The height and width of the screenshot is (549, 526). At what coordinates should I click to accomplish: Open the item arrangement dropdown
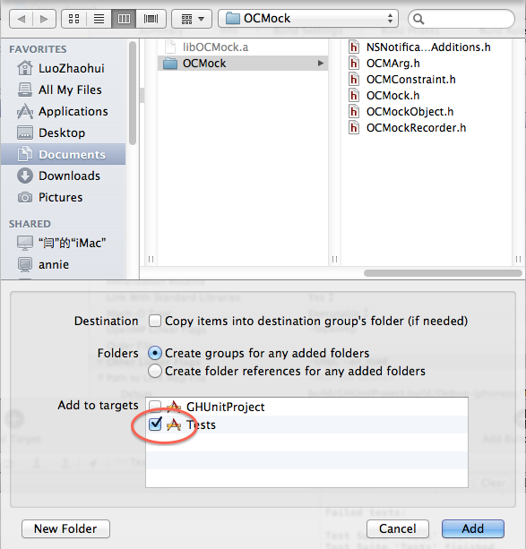tap(192, 19)
